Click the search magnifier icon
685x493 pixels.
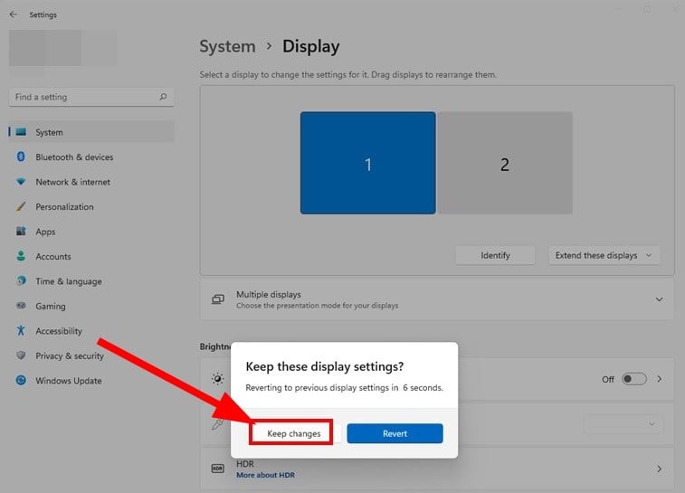163,97
